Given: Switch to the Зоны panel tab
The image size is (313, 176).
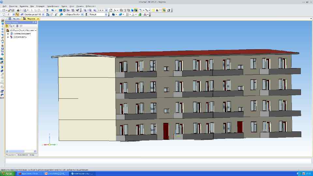Looking at the screenshot, I should click(x=32, y=155).
